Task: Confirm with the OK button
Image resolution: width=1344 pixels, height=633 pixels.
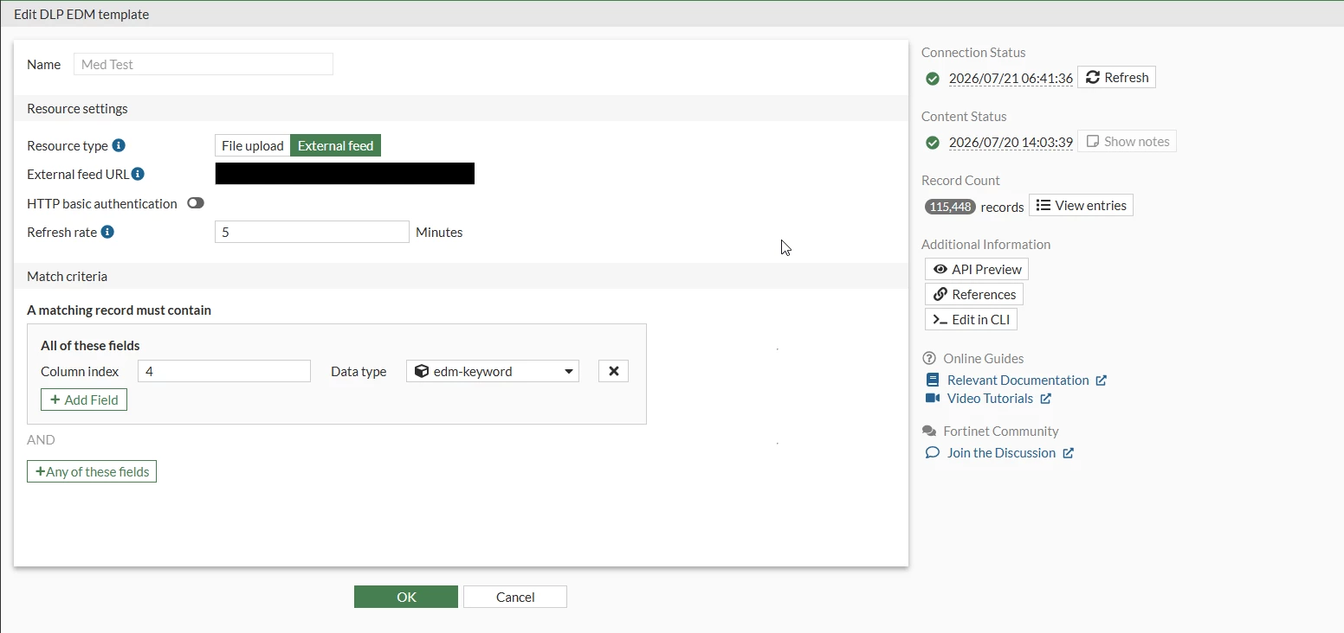Action: (406, 597)
